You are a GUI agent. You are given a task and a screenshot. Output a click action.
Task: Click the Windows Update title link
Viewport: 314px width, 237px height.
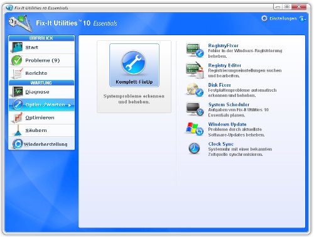pyautogui.click(x=227, y=124)
